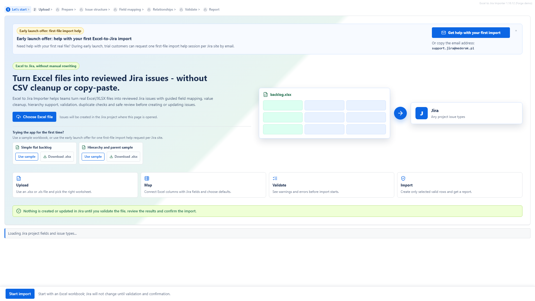The width and height of the screenshot is (535, 301).
Task: Click the Early launch offer yellow badge
Action: (50, 31)
